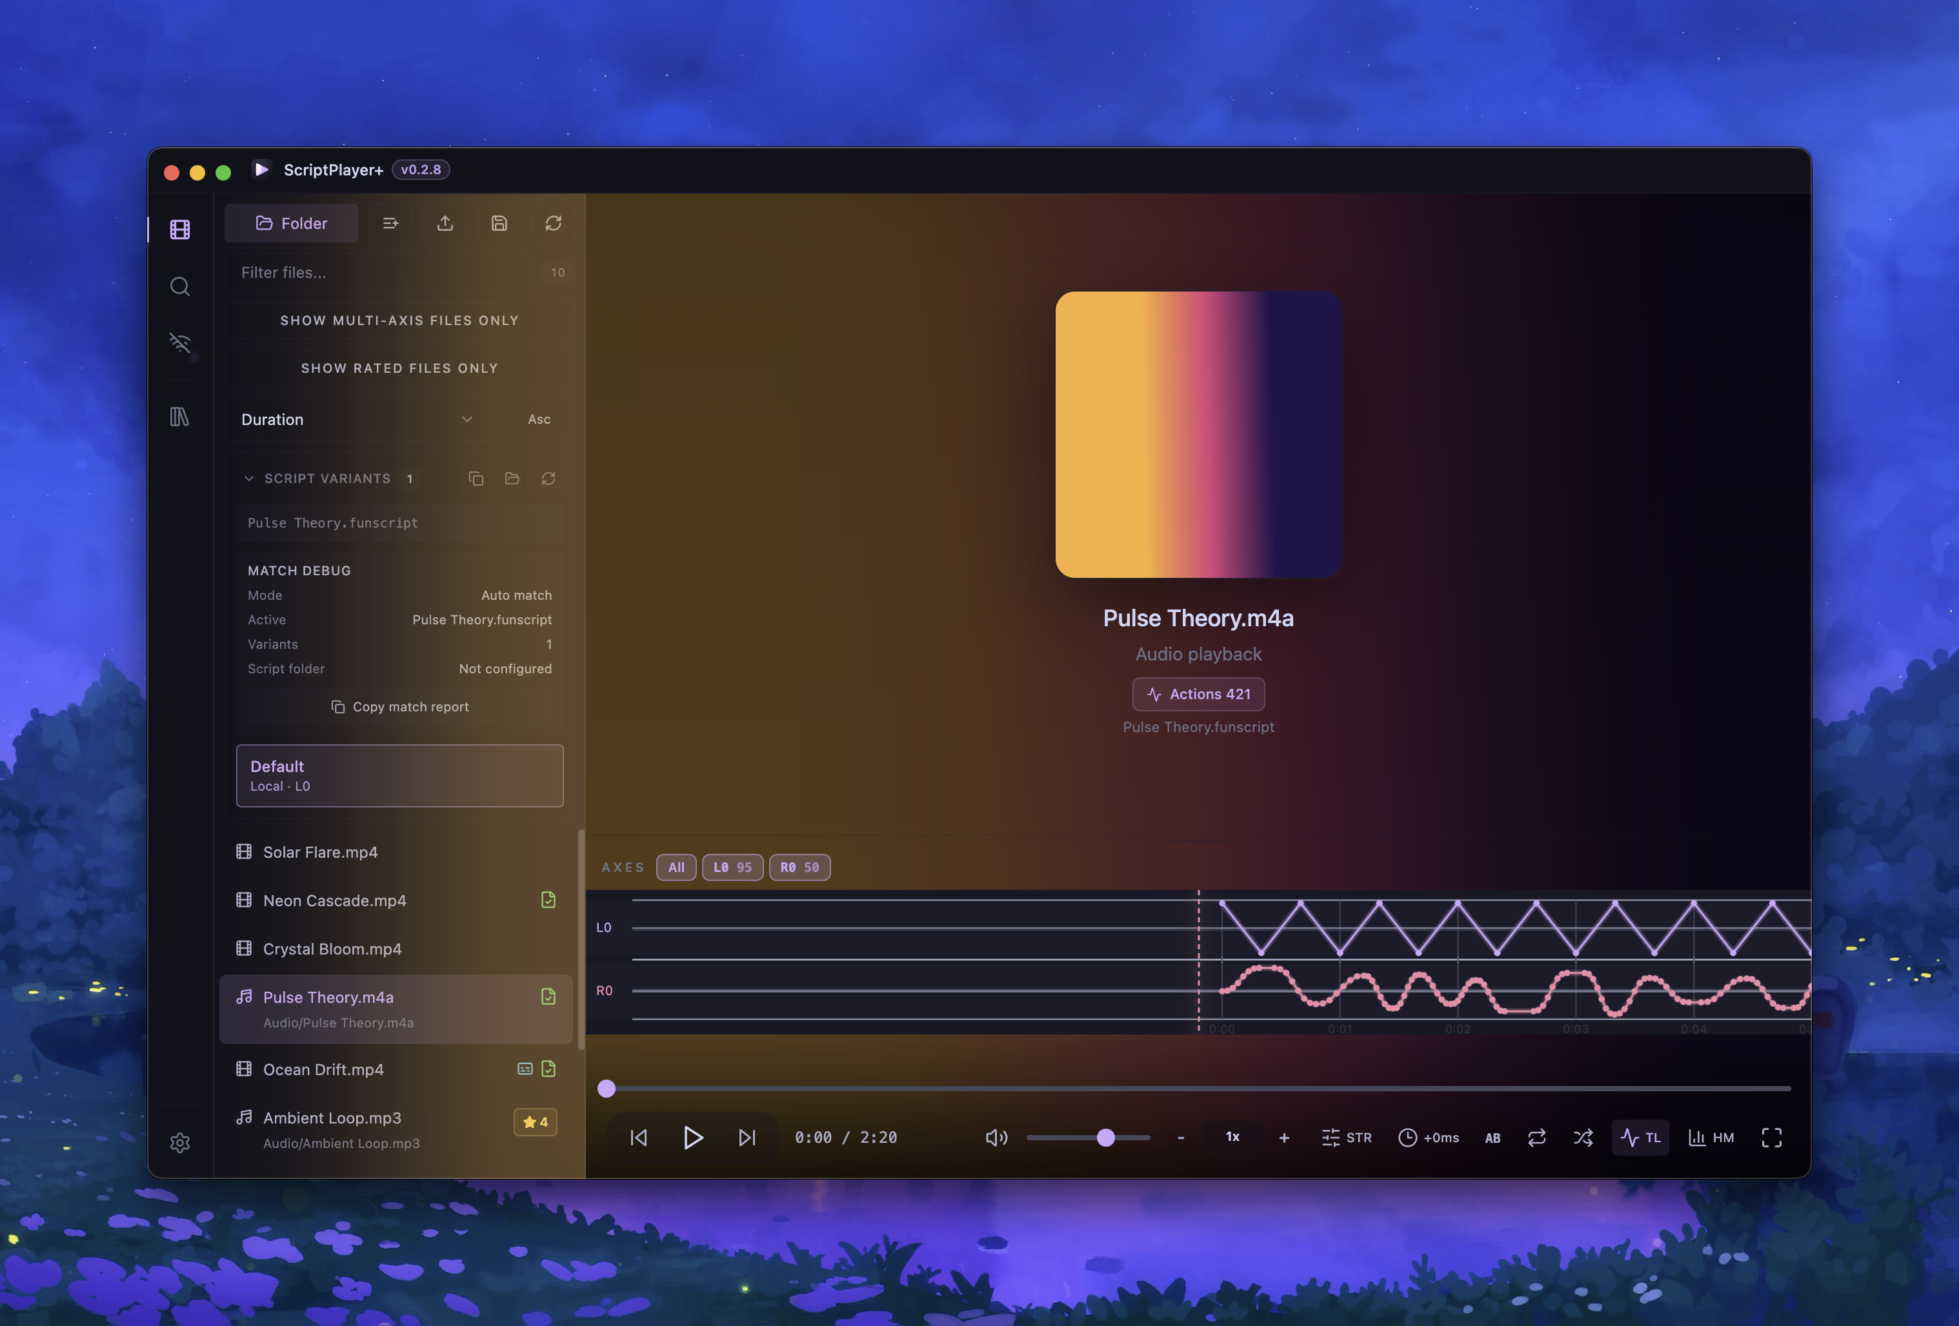Click the volume slider handle
The width and height of the screenshot is (1959, 1326).
pyautogui.click(x=1106, y=1137)
